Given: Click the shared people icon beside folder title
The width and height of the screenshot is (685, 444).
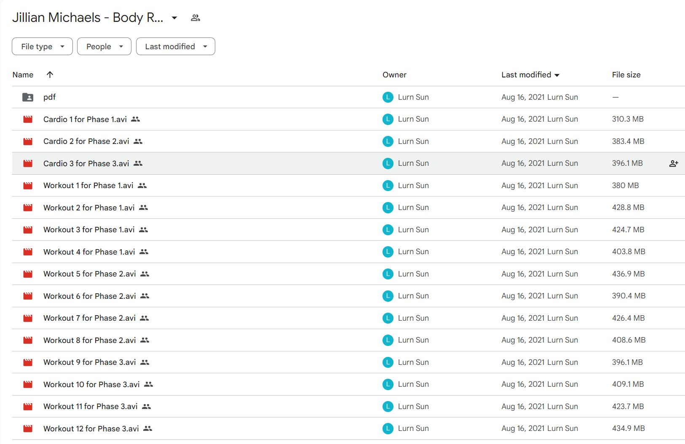Looking at the screenshot, I should click(195, 18).
